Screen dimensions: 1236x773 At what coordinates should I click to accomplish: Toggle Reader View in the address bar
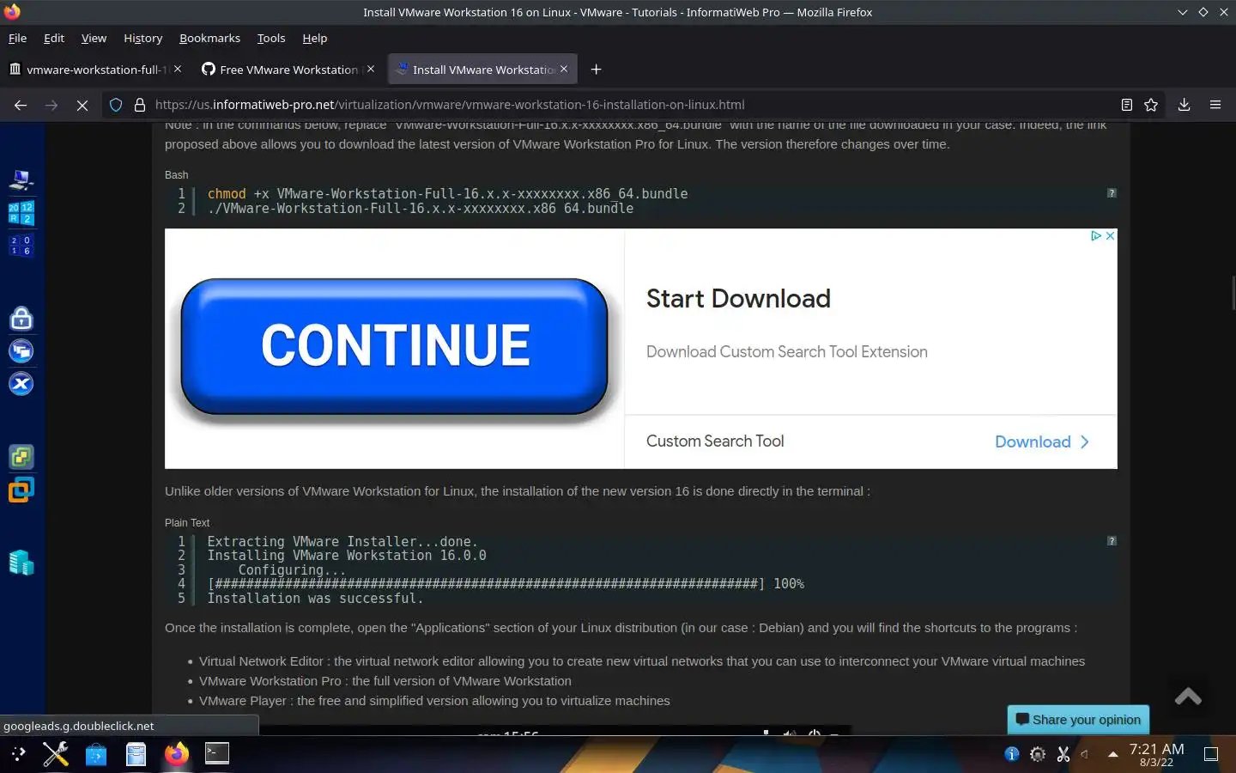point(1126,105)
